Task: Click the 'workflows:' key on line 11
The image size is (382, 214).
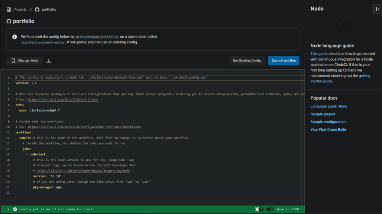Action: coord(24,132)
